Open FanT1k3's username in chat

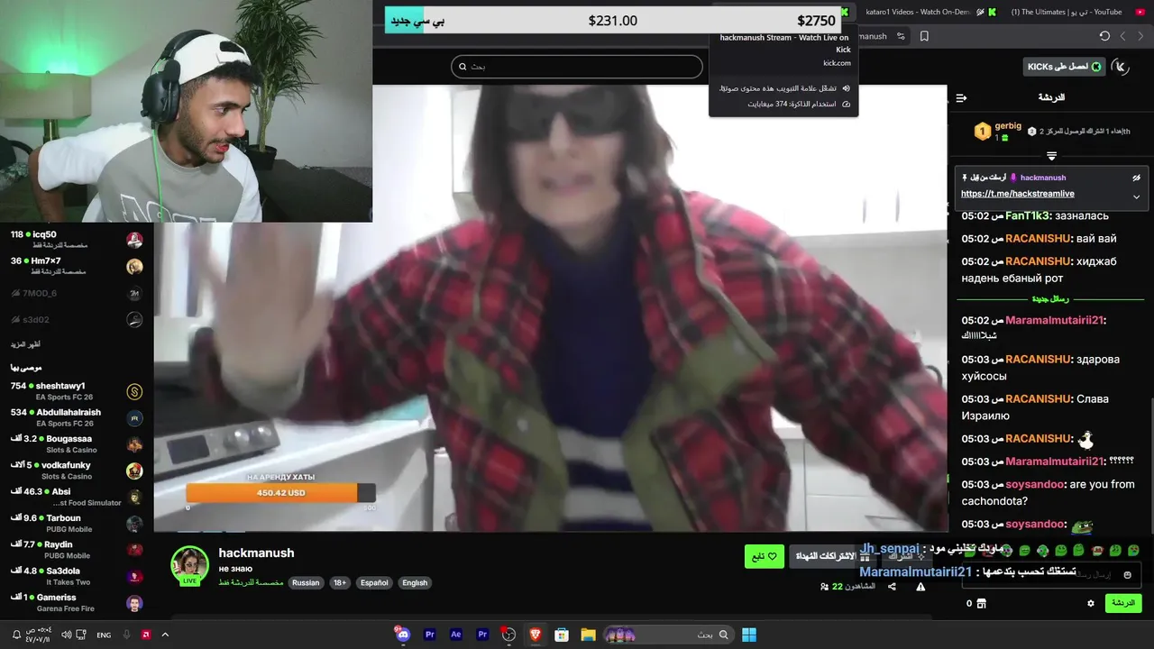[1028, 215]
